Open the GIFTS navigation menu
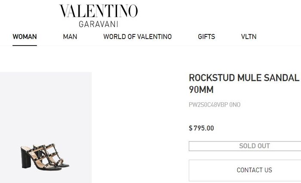 [206, 37]
